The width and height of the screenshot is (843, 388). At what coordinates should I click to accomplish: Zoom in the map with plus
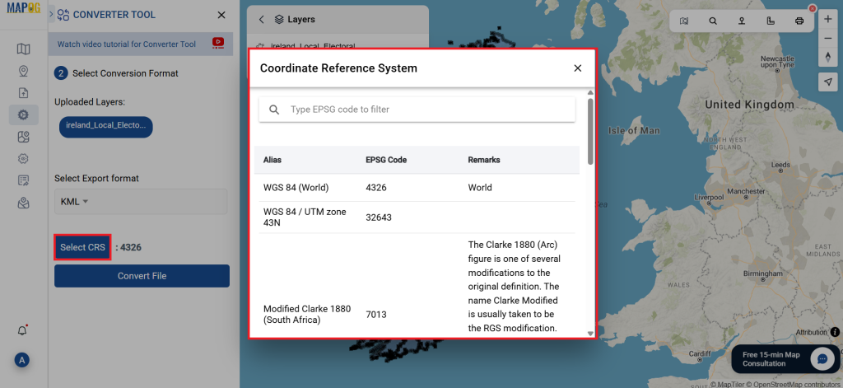pos(828,19)
